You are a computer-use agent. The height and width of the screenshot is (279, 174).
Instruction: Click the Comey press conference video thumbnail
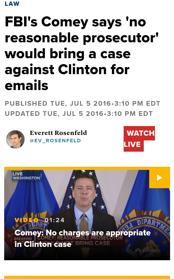coord(87,215)
